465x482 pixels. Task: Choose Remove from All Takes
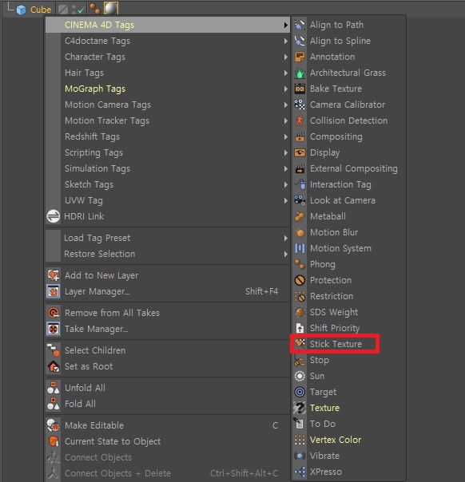coord(168,313)
